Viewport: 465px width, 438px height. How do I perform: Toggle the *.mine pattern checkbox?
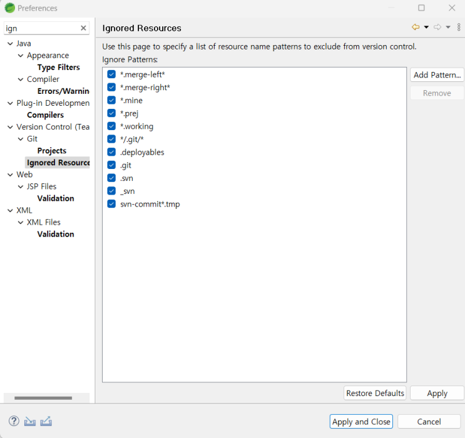coord(111,100)
